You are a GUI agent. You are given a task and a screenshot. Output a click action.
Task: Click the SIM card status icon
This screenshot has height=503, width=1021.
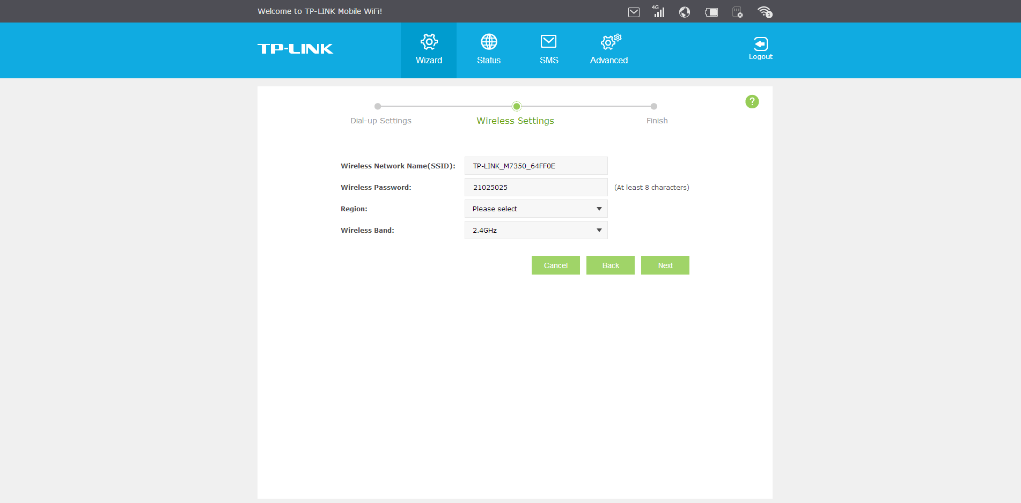tap(738, 12)
